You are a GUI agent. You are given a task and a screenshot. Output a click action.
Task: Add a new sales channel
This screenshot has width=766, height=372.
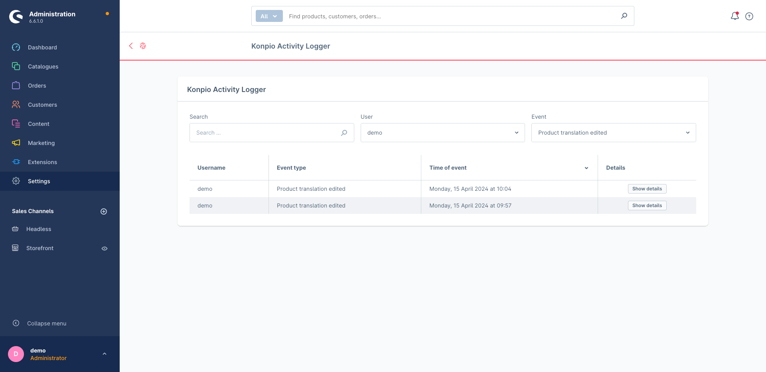[x=104, y=211]
